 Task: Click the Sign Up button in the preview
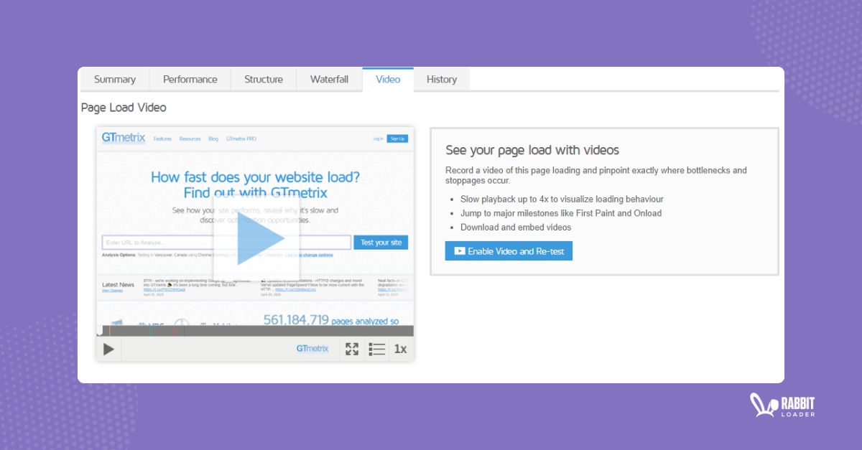click(x=397, y=138)
